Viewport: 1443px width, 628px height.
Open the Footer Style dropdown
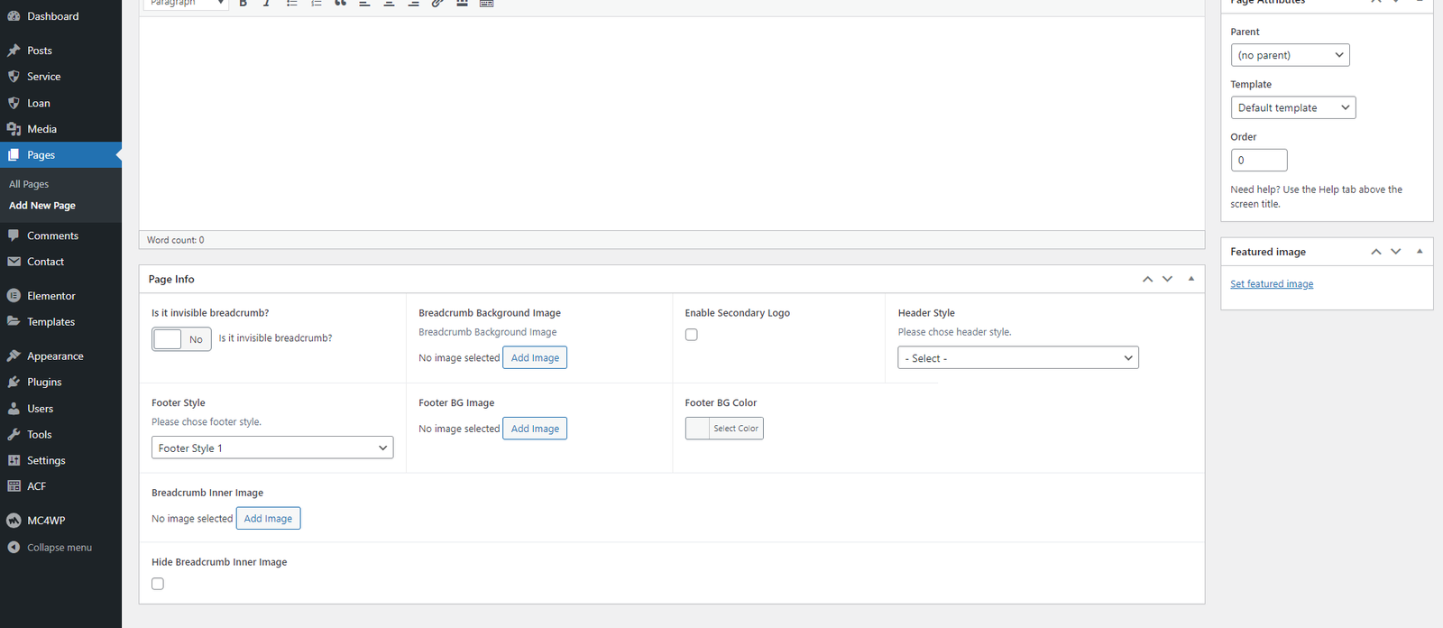coord(272,448)
